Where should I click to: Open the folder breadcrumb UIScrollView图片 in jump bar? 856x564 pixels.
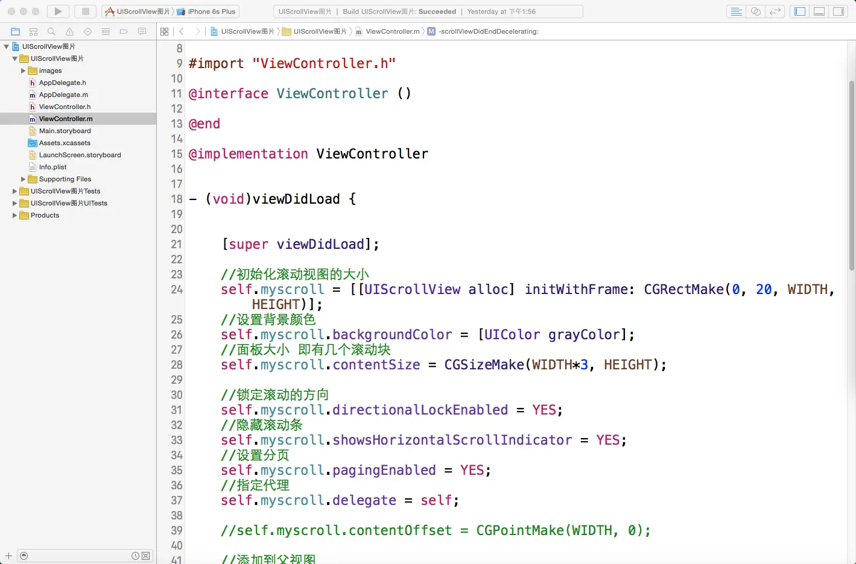pyautogui.click(x=315, y=31)
